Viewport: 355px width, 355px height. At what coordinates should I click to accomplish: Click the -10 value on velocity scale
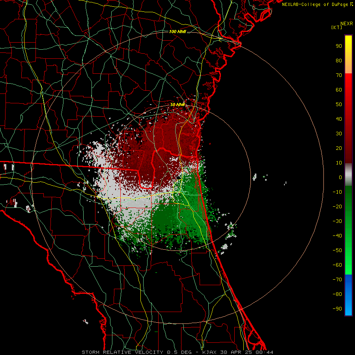pos(337,192)
